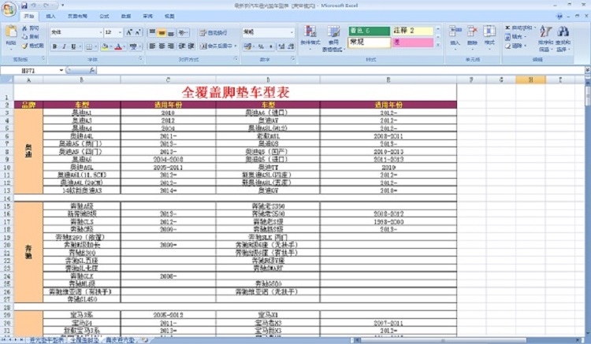Increase decimal places

[x=281, y=46]
